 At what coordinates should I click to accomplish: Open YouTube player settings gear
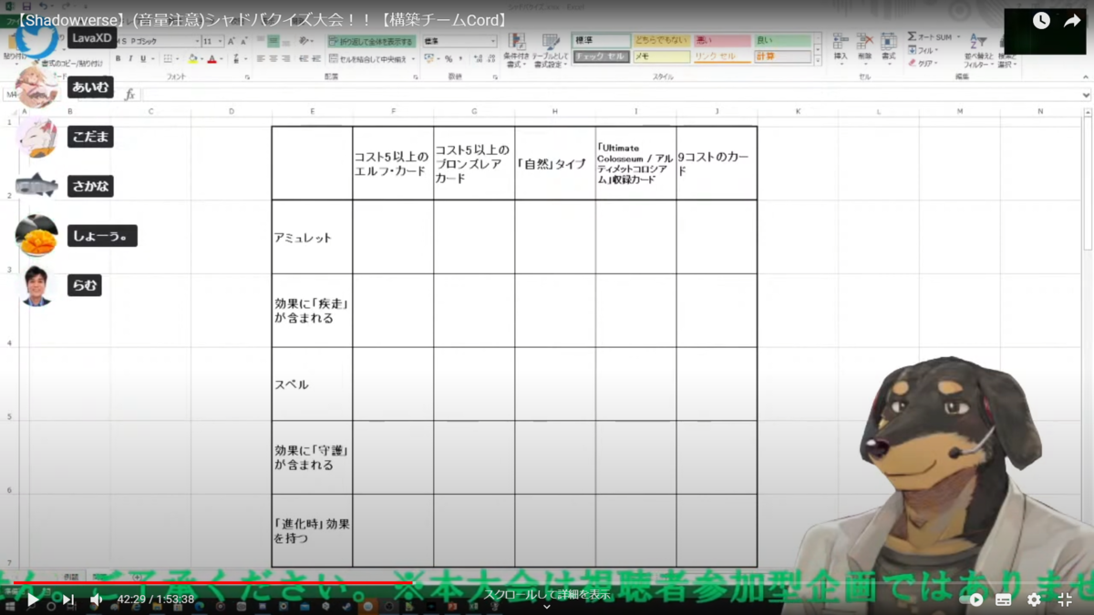pyautogui.click(x=1034, y=600)
